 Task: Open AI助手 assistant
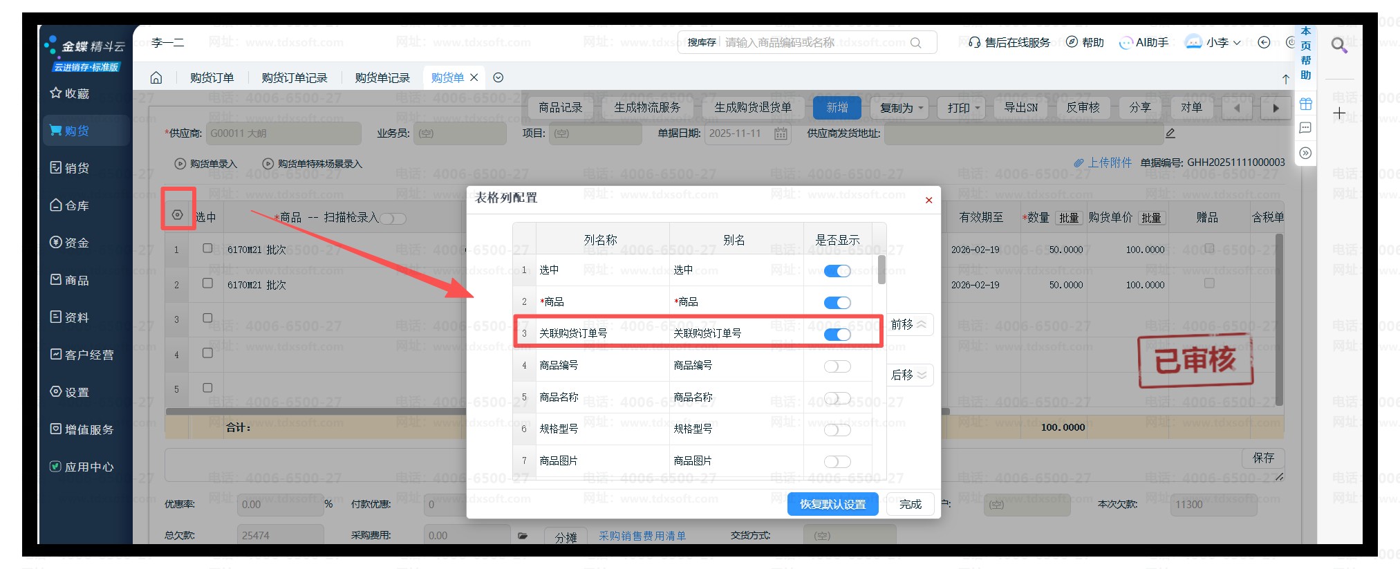[1144, 43]
